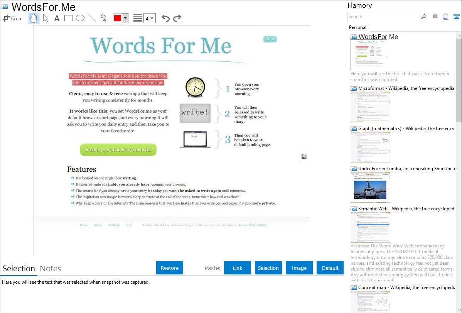Click the Semantic Web snapshot browser icon
The image size is (462, 313).
pos(354,209)
